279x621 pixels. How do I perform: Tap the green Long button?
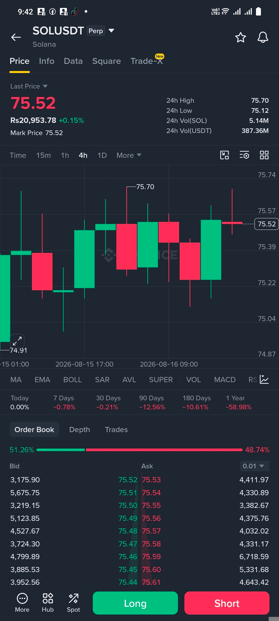tap(135, 603)
